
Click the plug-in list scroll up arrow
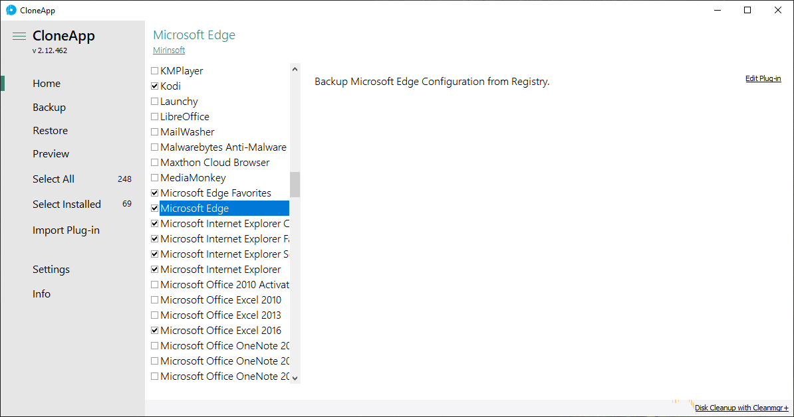point(295,69)
